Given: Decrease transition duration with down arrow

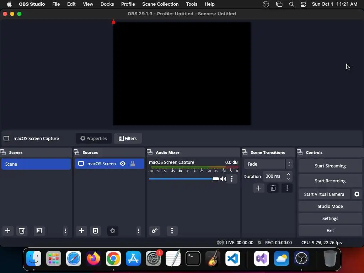Looking at the screenshot, I should tap(289, 178).
